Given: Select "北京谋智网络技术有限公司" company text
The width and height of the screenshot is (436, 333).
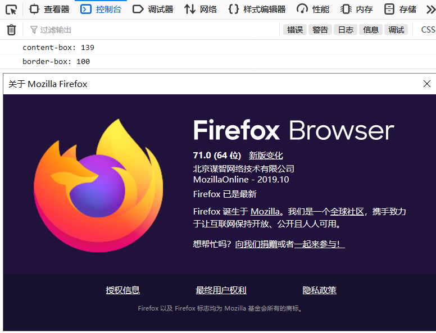Looking at the screenshot, I should pos(244,168).
